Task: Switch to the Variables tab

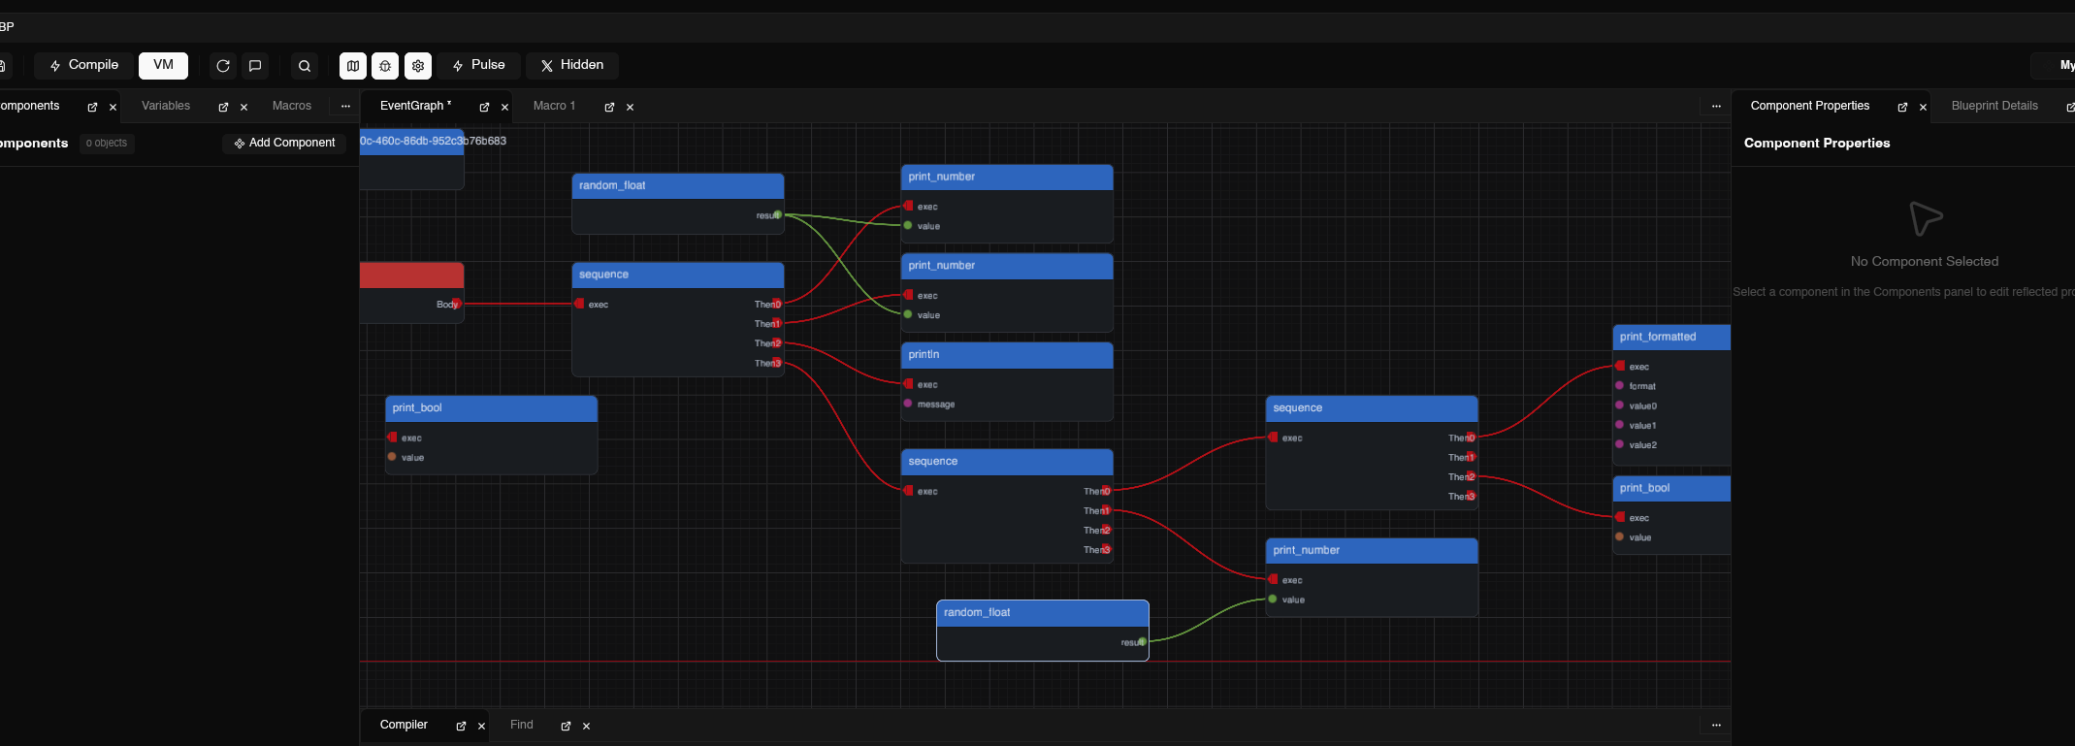Action: coord(166,106)
